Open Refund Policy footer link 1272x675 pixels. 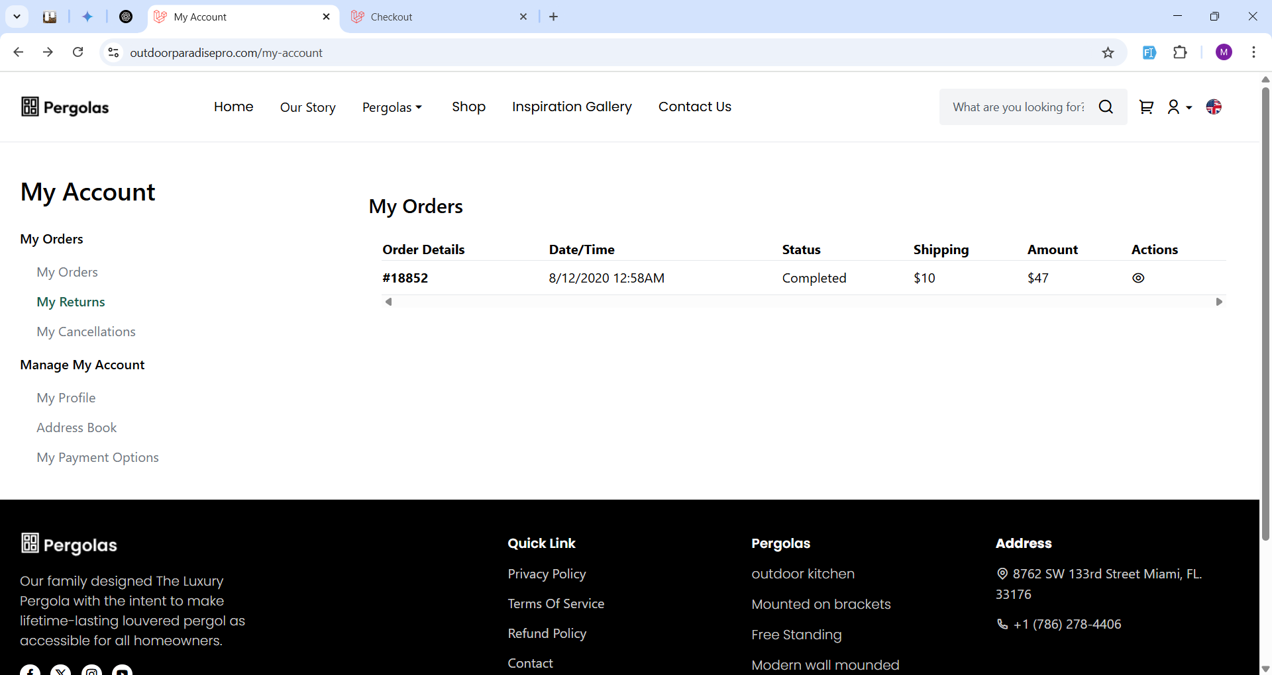[x=547, y=633]
